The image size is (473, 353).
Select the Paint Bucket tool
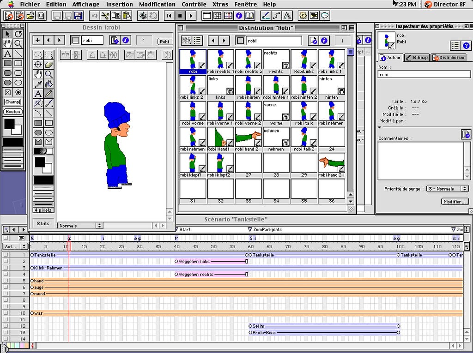tap(49, 84)
